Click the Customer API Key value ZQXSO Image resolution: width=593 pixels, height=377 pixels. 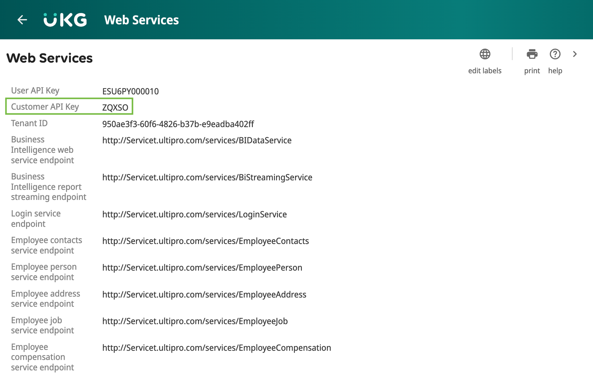pyautogui.click(x=115, y=108)
